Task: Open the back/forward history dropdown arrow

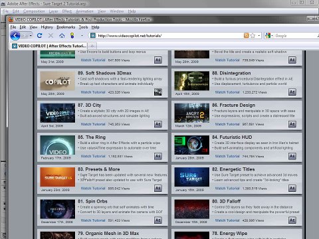Action: point(31,35)
